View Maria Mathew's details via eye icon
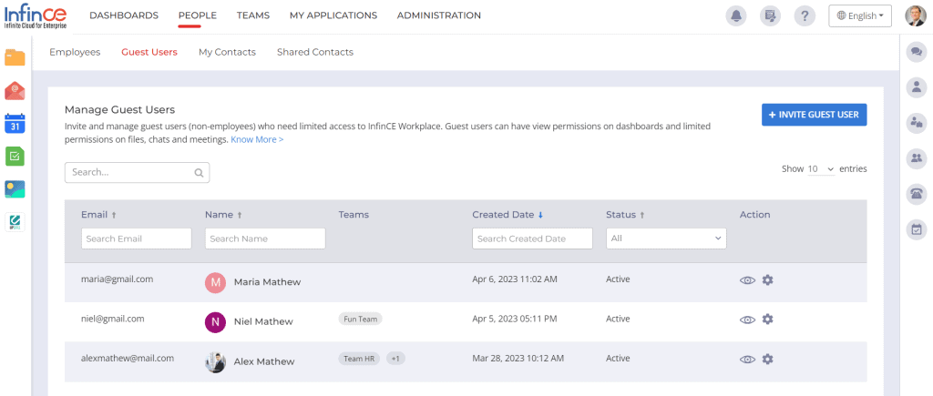 click(747, 280)
